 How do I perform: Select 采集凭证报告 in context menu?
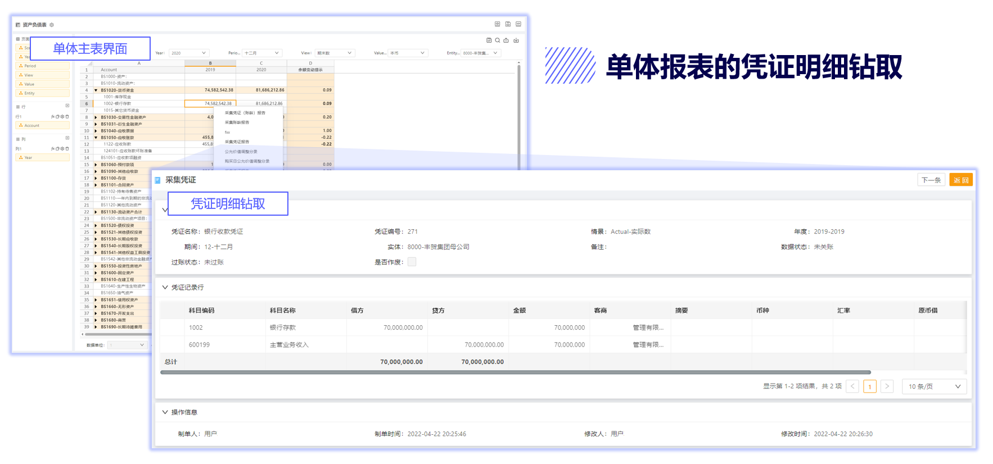(237, 142)
